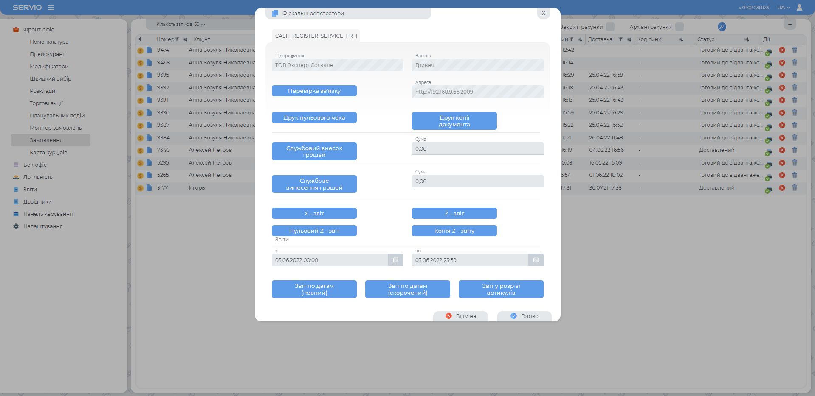Screen dimensions: 815x396
Task: Open Монітор замовлень in sidebar
Action: click(x=56, y=128)
